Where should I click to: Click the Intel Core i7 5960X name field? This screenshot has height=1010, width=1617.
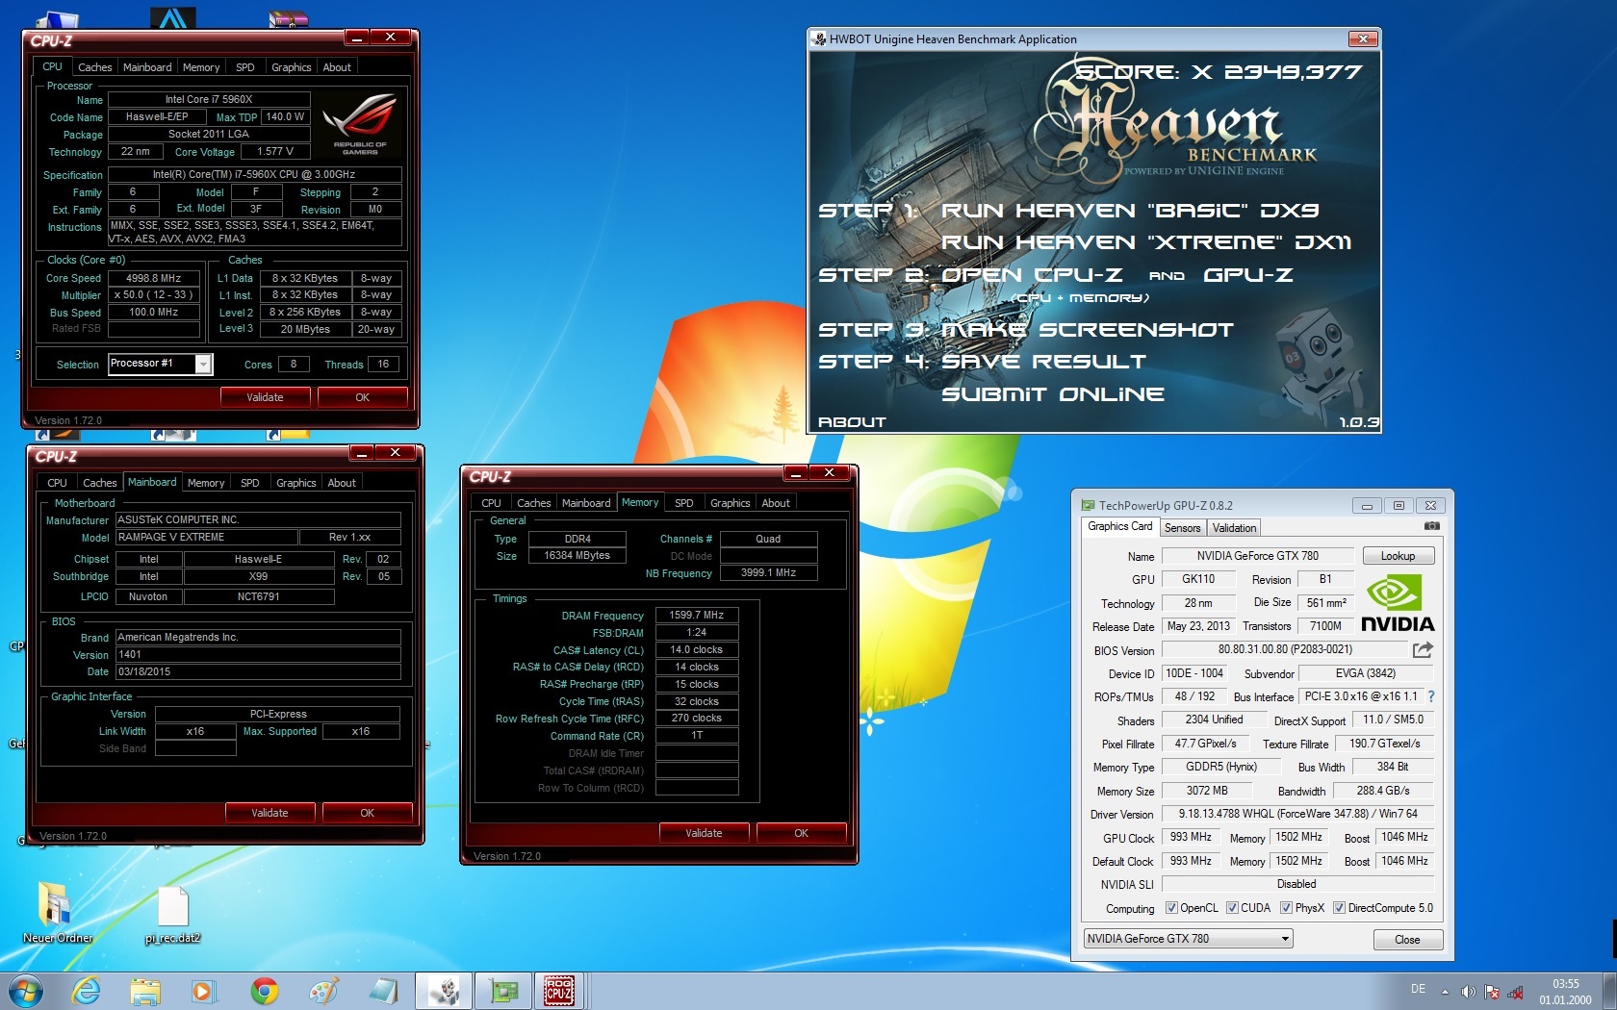coord(209,99)
